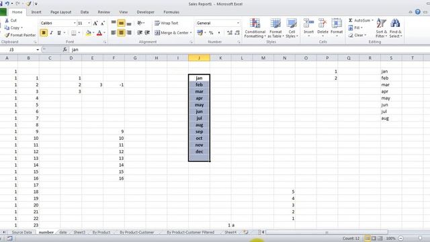Open the Clear dropdown in Editing

coord(357,35)
